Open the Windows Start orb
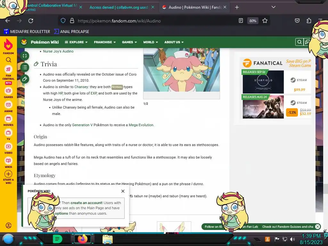 8,239
